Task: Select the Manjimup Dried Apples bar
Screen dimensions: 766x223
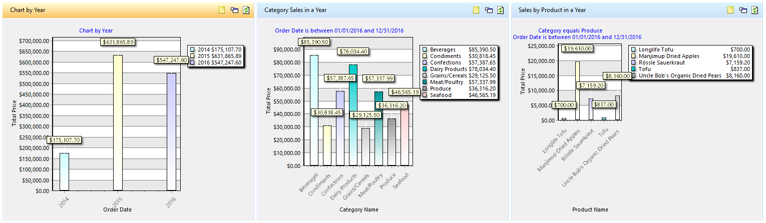Action: [577, 90]
